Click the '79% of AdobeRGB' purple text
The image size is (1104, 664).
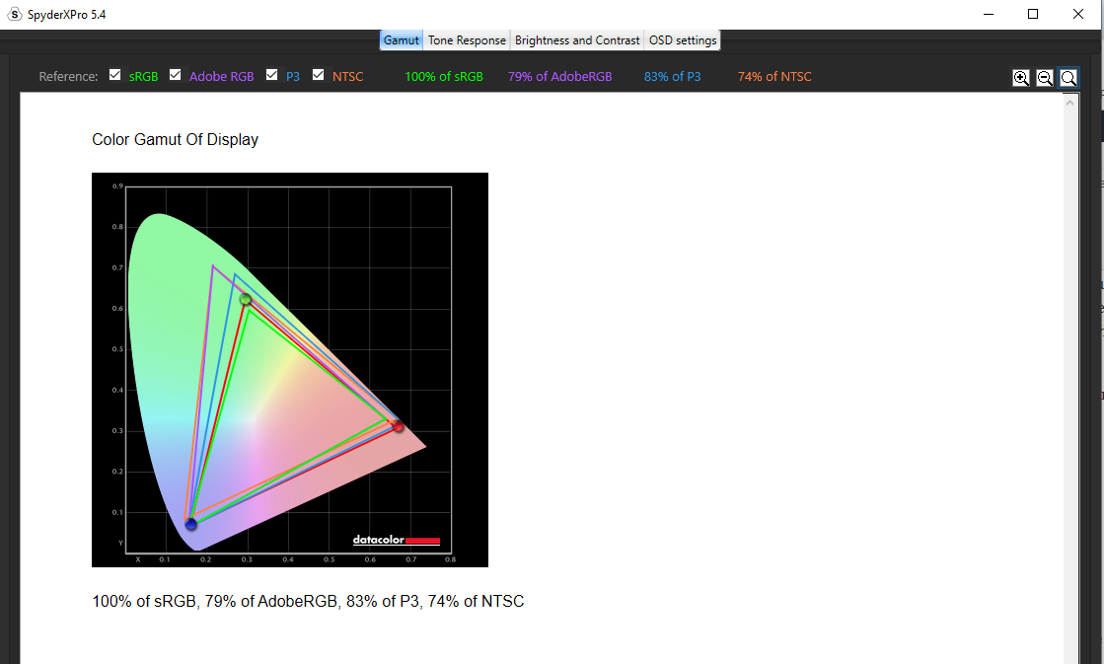click(x=559, y=77)
